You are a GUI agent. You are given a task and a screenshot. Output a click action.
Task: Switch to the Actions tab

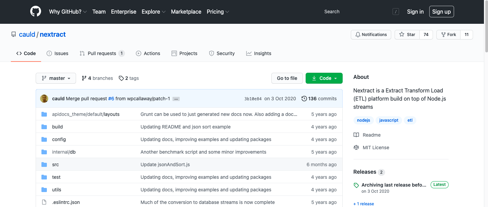(x=148, y=53)
